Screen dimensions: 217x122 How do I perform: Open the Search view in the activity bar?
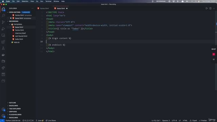coord(3,16)
